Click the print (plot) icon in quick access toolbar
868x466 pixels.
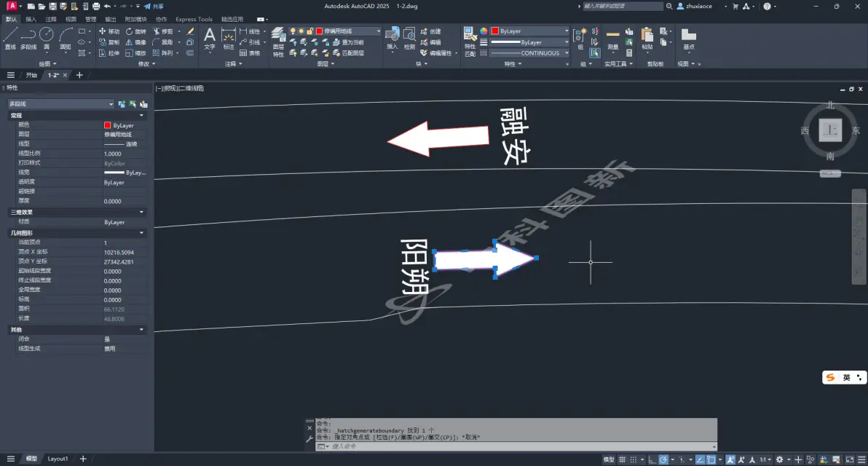(x=96, y=6)
